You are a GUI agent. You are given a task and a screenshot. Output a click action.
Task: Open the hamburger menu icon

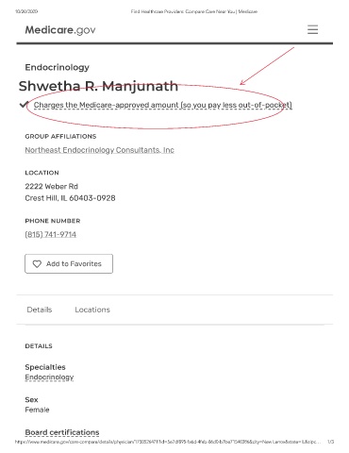(312, 29)
